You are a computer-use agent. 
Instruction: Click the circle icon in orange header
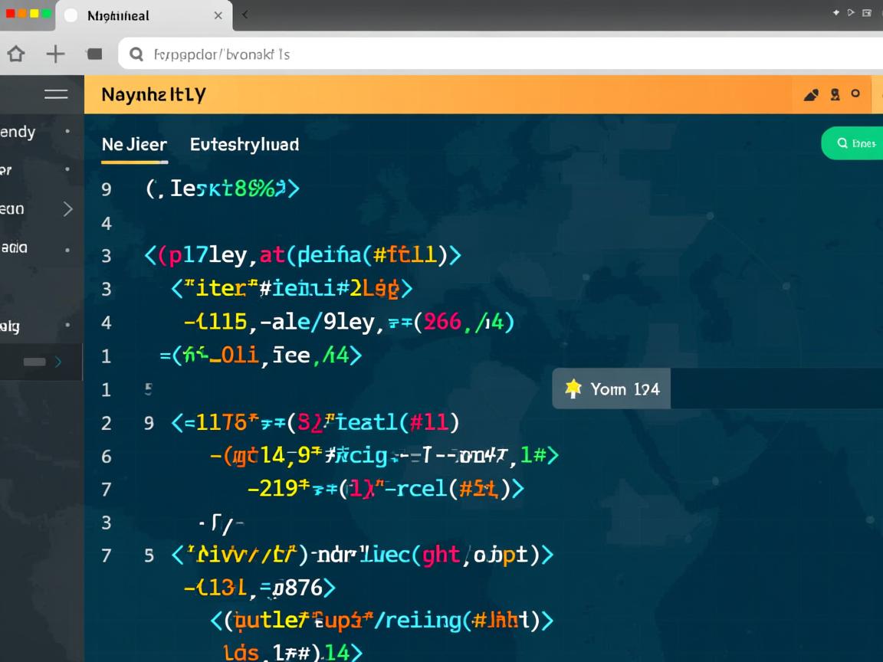[855, 93]
